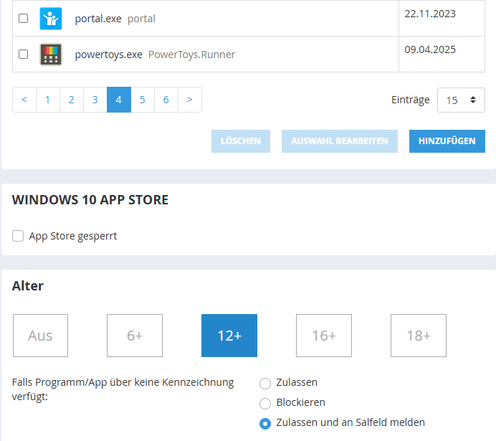Click Auswahl bearbeiten button
This screenshot has width=496, height=441.
(x=340, y=141)
